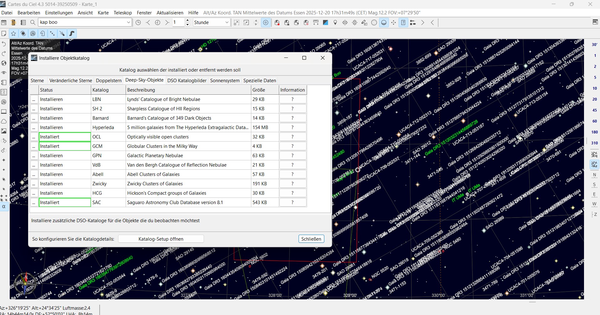
Task: Switch to equatorial Eq coordinates
Action: [594, 154]
